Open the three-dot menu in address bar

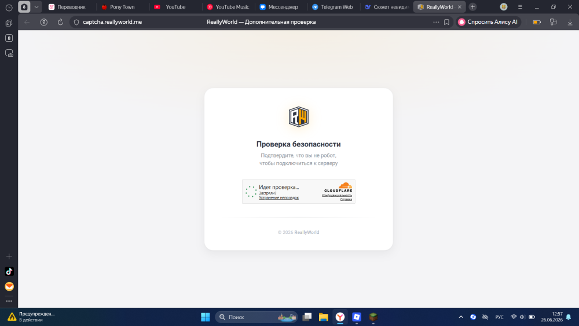436,22
